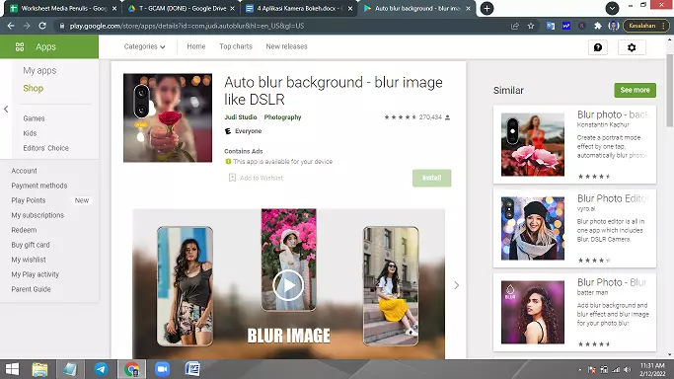This screenshot has width=674, height=379.
Task: Reload the Play Store page
Action: tap(42, 26)
